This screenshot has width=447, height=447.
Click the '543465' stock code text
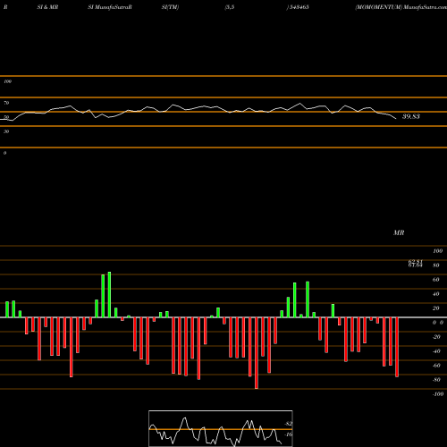click(x=299, y=7)
